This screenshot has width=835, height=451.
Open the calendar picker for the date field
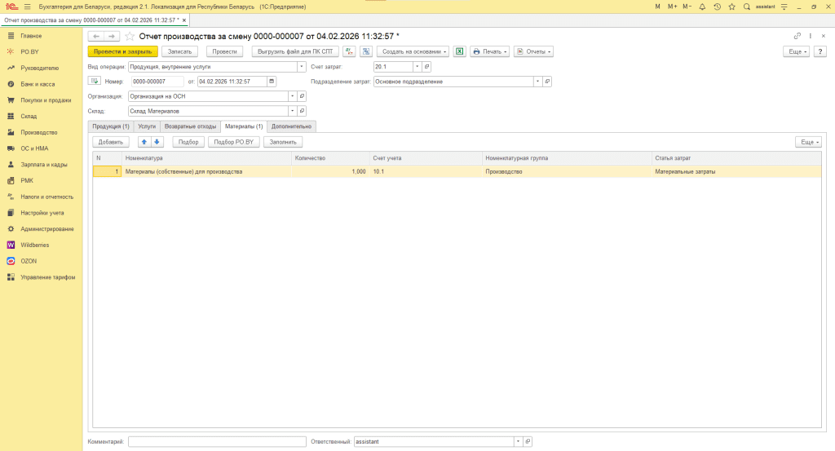(272, 82)
